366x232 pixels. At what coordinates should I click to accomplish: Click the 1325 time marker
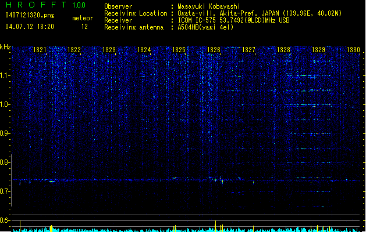179,50
